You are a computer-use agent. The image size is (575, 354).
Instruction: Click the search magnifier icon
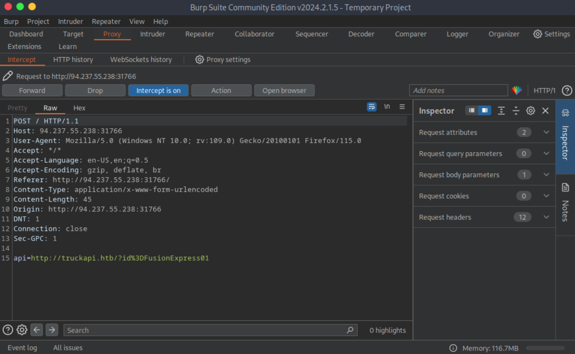coord(350,330)
